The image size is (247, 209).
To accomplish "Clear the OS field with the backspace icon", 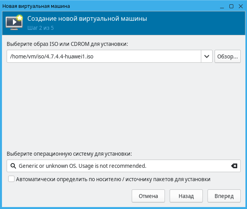I will click(x=234, y=166).
